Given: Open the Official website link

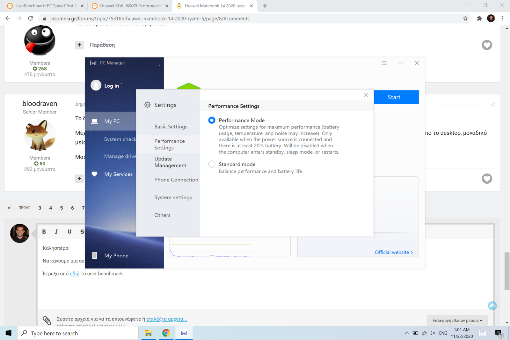Looking at the screenshot, I should pyautogui.click(x=394, y=252).
